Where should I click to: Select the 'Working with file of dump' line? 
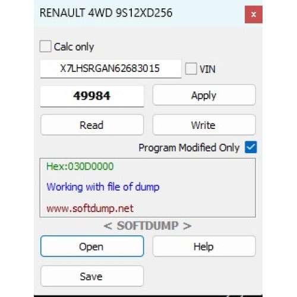103,187
